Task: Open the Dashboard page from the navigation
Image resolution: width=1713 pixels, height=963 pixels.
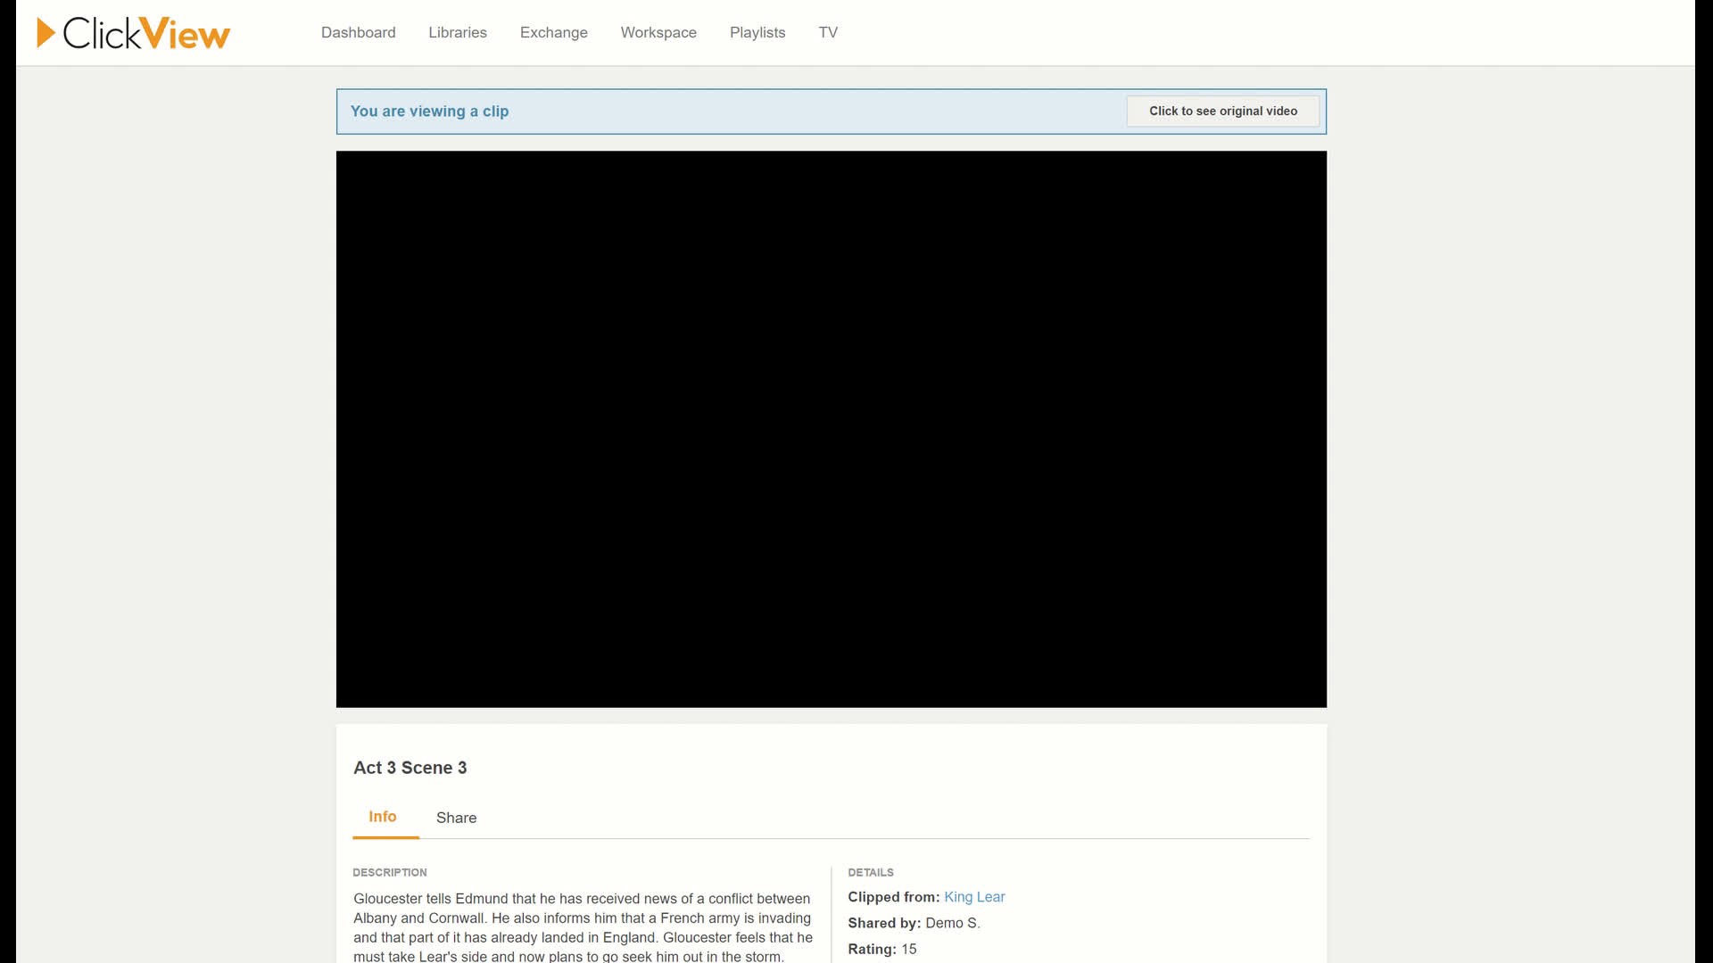Action: pos(358,32)
